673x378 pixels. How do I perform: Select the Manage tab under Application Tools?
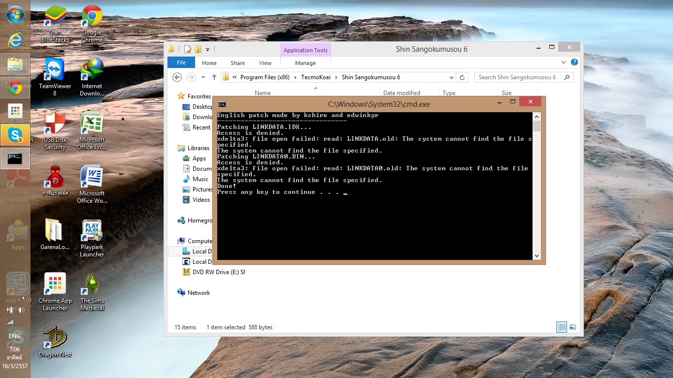tap(305, 63)
